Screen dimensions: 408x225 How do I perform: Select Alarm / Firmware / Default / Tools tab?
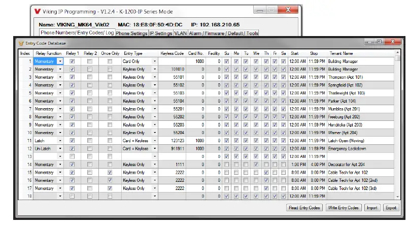click(223, 34)
